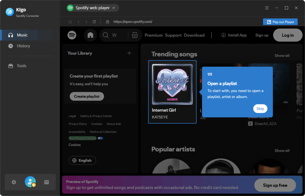Click the Spotify logo in web player
The image size is (305, 196).
tap(72, 35)
